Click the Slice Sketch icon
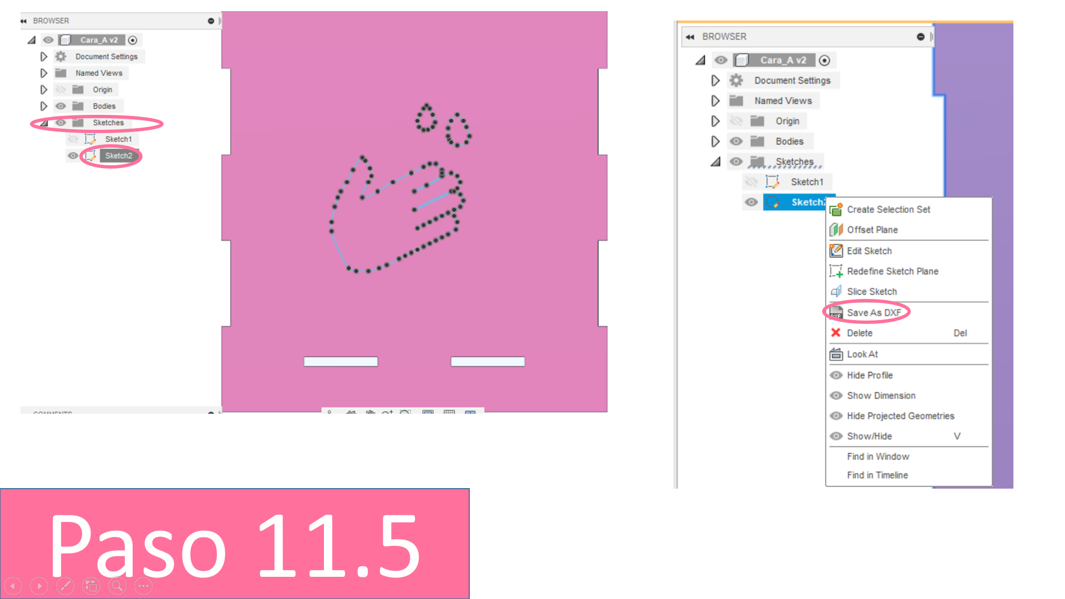 pos(836,292)
